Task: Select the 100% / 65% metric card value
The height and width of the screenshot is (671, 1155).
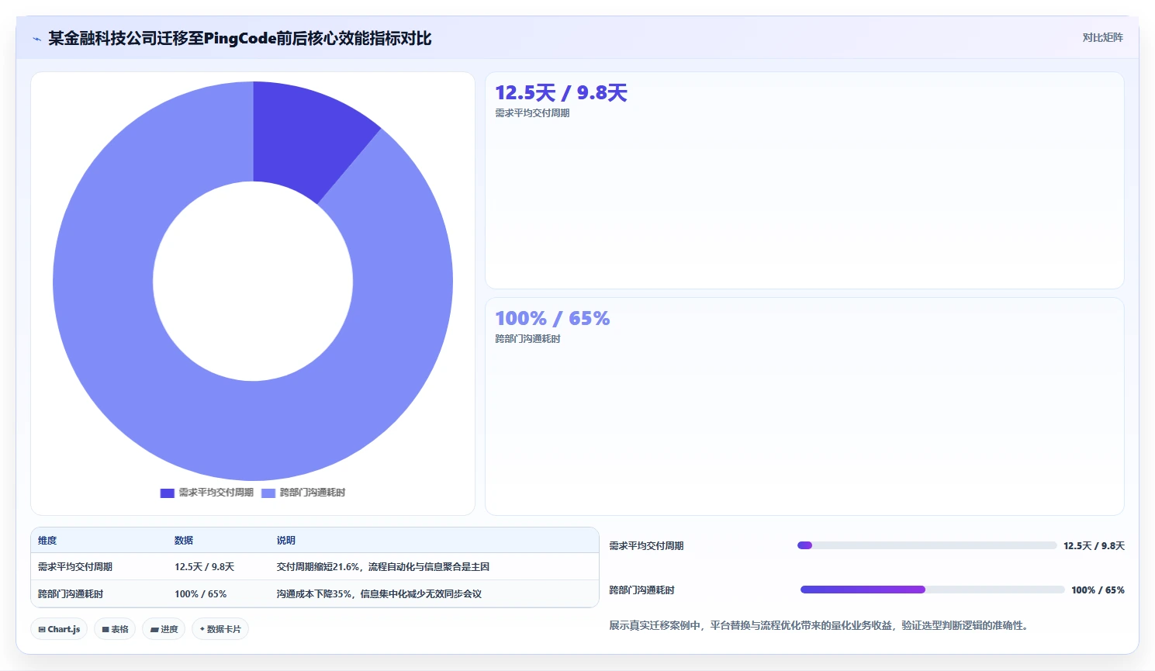Action: (x=552, y=319)
